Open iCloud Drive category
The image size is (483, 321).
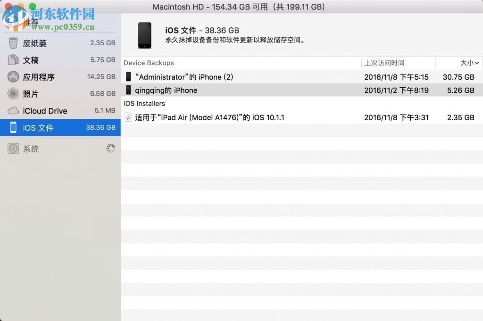click(60, 110)
